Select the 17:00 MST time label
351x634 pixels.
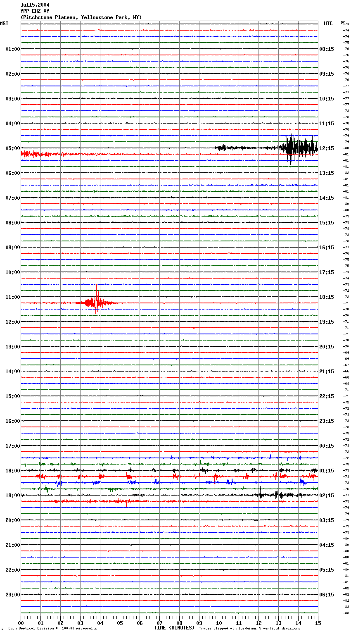tap(12, 446)
